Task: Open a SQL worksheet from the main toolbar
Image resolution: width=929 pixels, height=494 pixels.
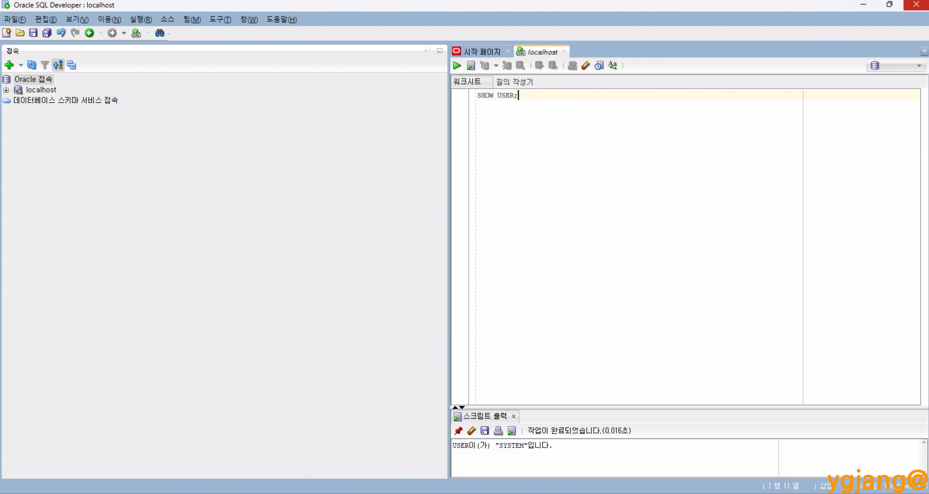Action: pyautogui.click(x=136, y=33)
